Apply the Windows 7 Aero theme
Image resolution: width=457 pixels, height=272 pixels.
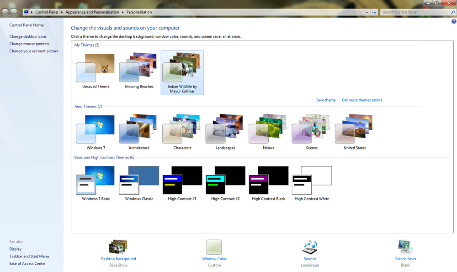pos(96,132)
